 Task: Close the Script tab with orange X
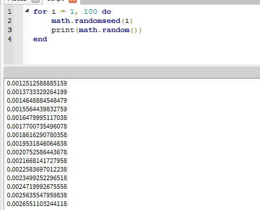(73, 1)
